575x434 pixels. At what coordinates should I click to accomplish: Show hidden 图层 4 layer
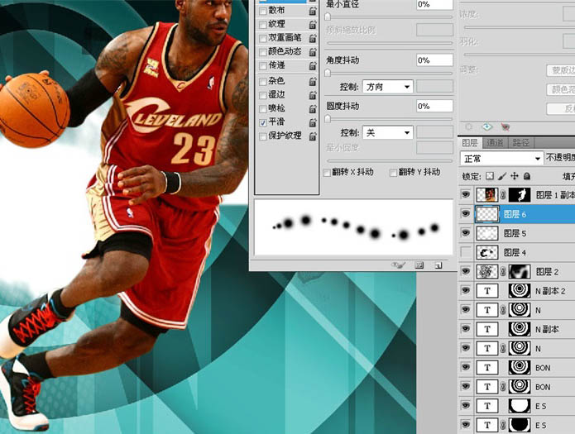tap(466, 252)
